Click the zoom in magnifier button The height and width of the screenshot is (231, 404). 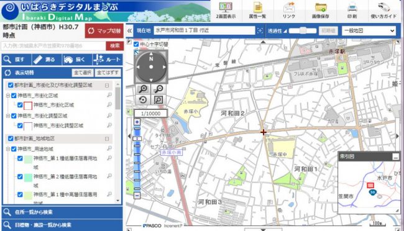143,89
